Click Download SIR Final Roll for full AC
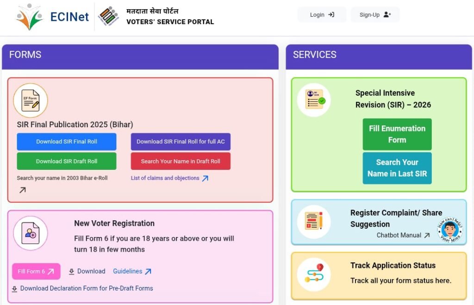Screen dimensions: 474x305 181,142
